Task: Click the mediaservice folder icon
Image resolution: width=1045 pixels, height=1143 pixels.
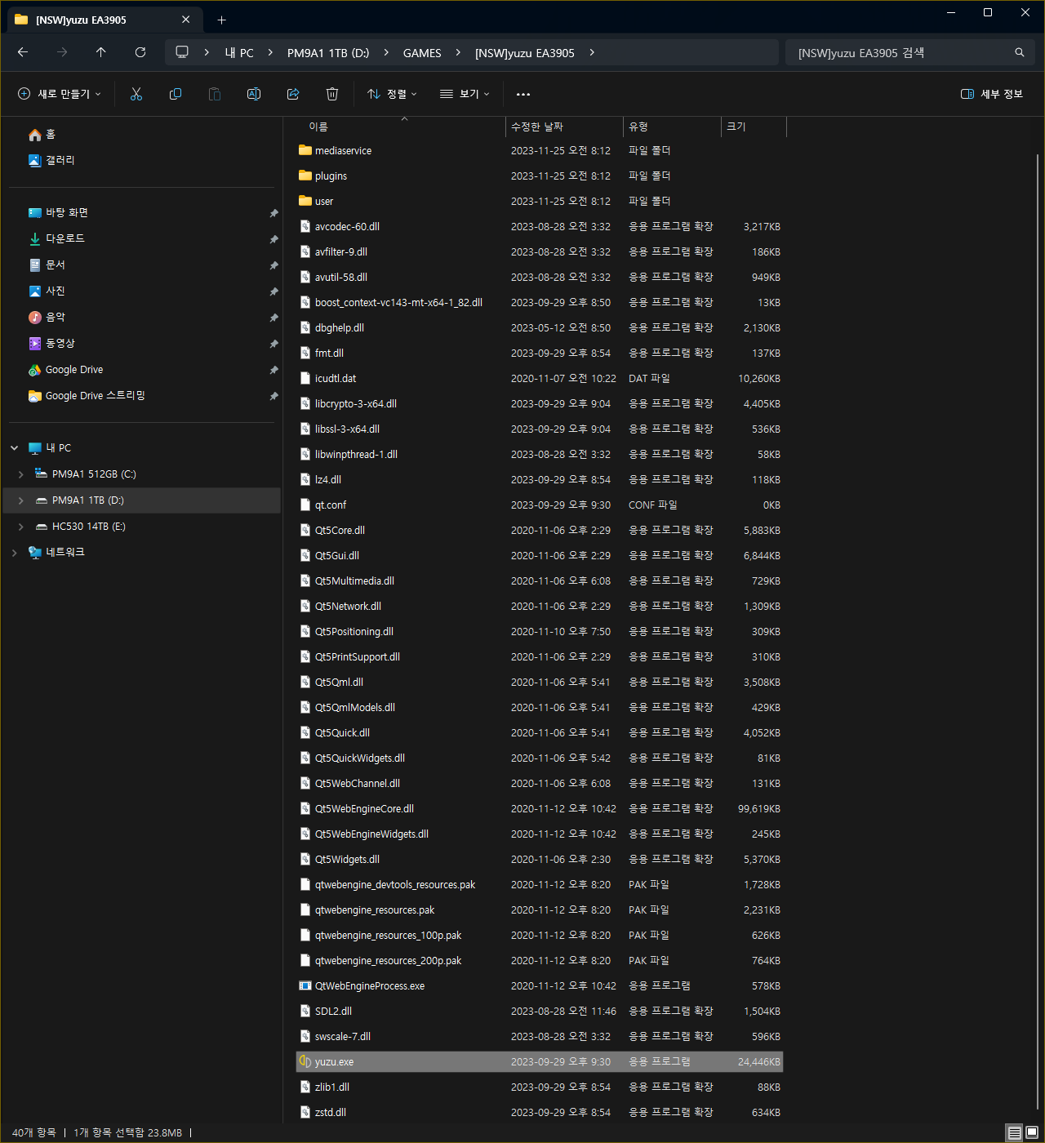Action: [305, 150]
